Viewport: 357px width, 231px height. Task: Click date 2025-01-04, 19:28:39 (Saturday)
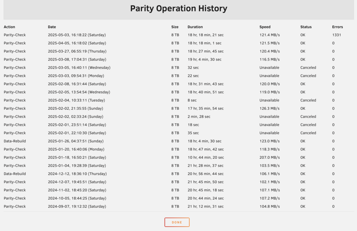[77, 166]
